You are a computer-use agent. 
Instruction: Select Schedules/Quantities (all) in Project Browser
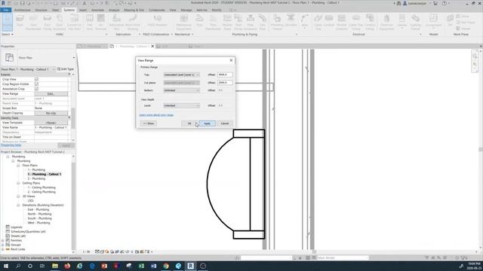pos(28,232)
